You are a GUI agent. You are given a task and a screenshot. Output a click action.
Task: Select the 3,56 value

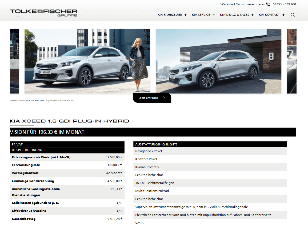119,211
